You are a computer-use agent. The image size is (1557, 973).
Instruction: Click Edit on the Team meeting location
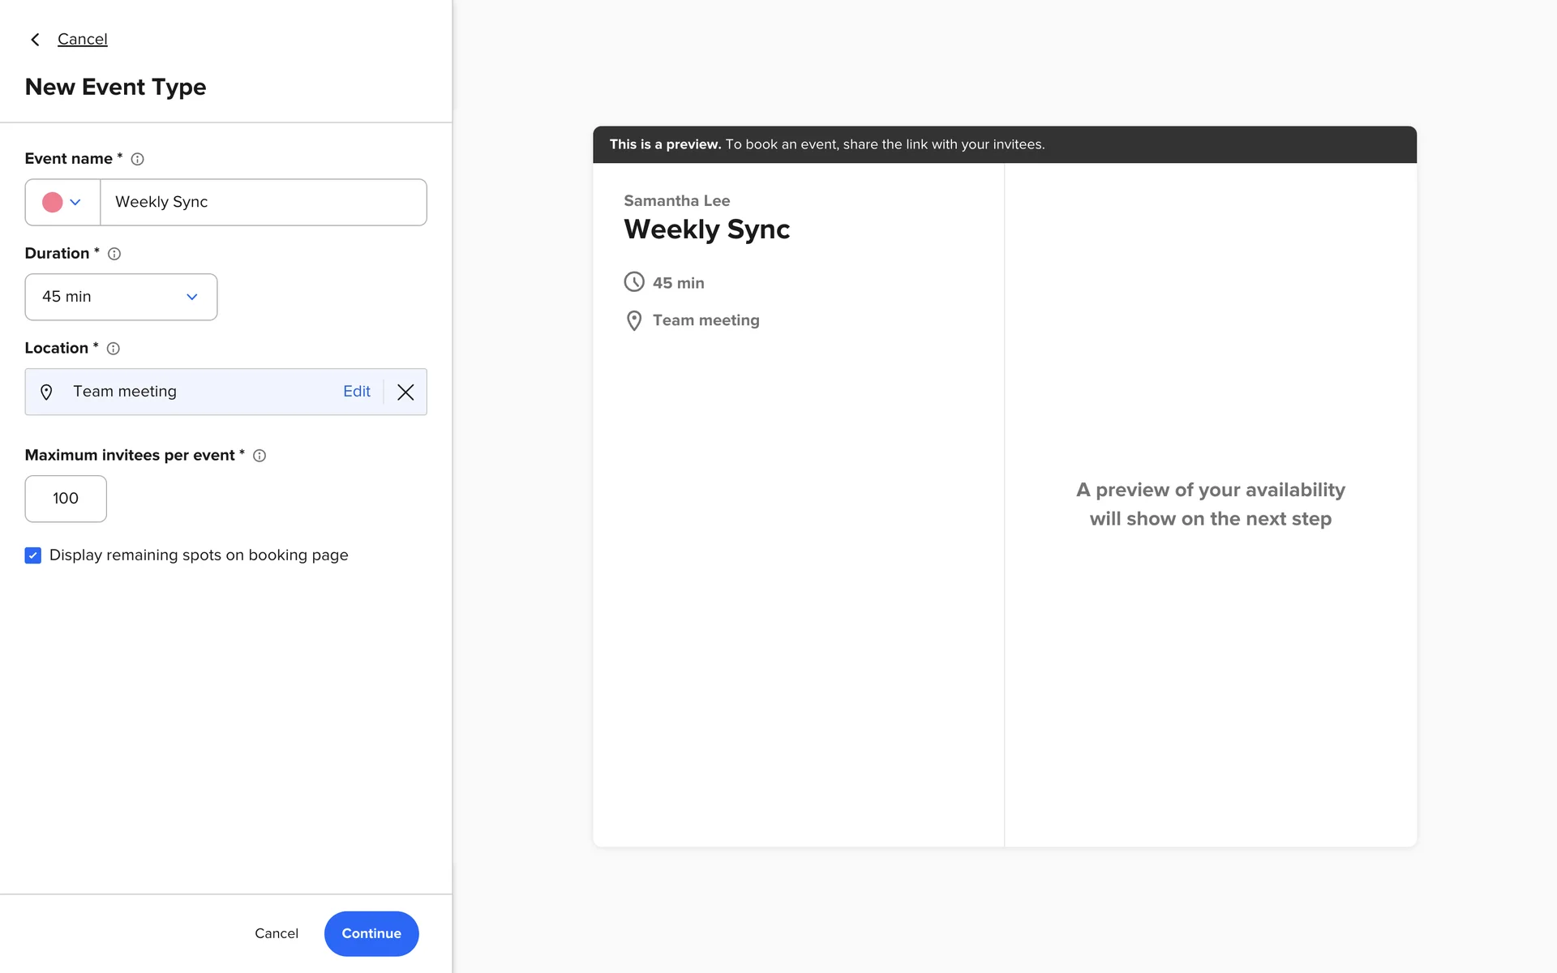click(x=356, y=392)
